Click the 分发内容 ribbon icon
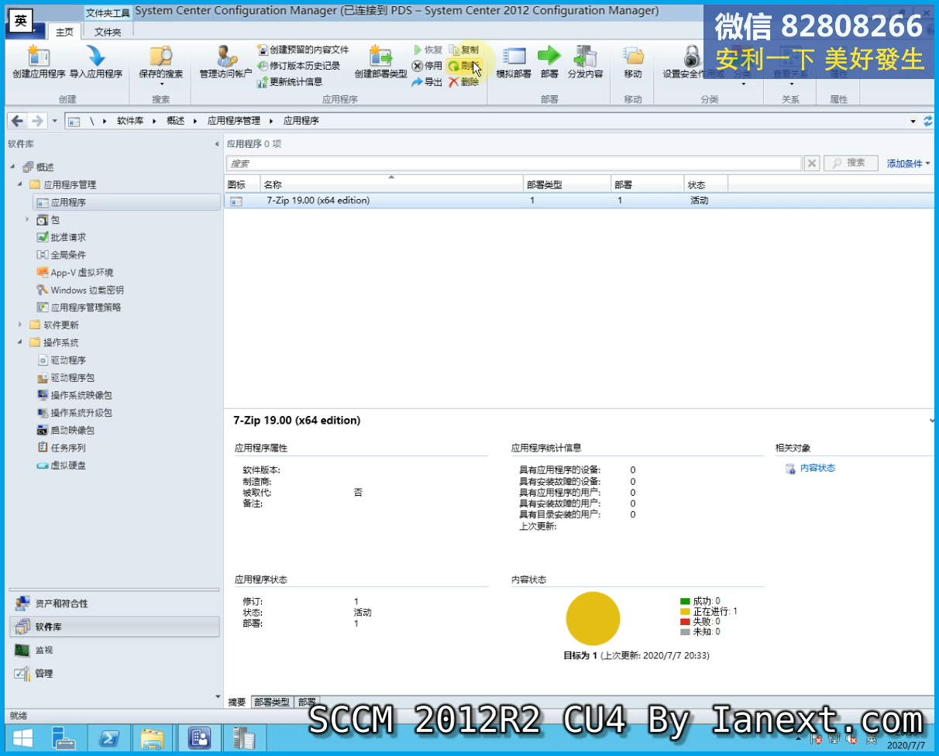Screen dimensions: 939x756 pyautogui.click(x=585, y=62)
